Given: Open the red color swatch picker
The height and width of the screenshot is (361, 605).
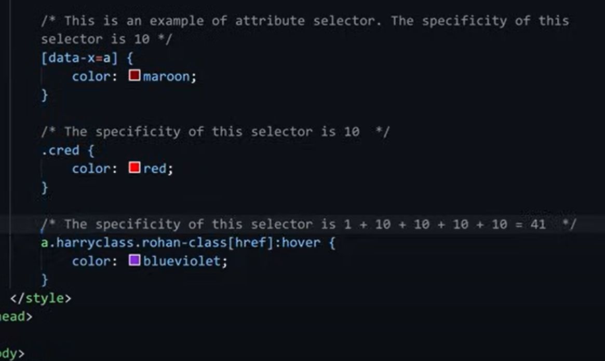Looking at the screenshot, I should [135, 168].
